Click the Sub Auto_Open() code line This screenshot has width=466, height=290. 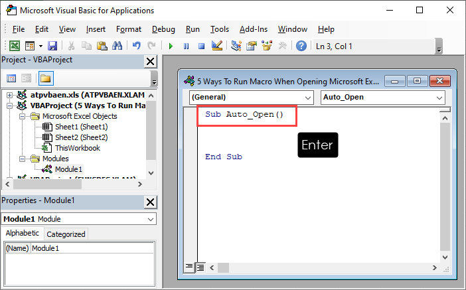coord(244,114)
